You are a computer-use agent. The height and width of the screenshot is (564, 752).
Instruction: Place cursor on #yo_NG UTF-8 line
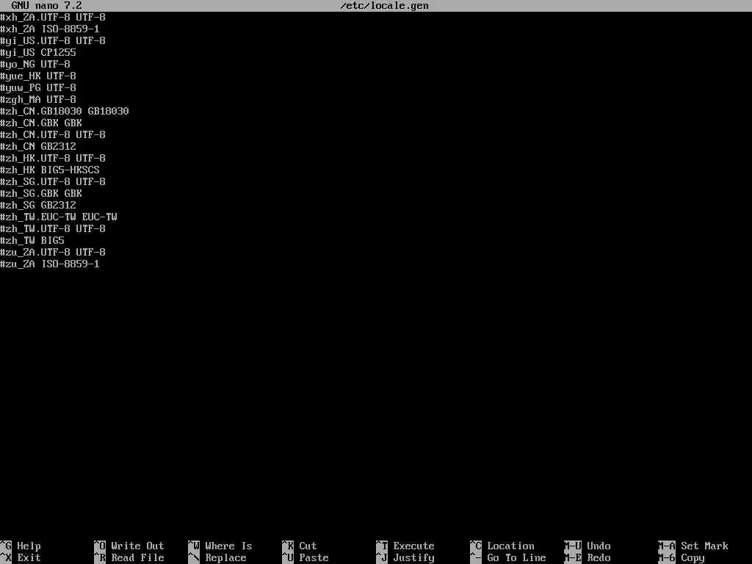tap(35, 65)
